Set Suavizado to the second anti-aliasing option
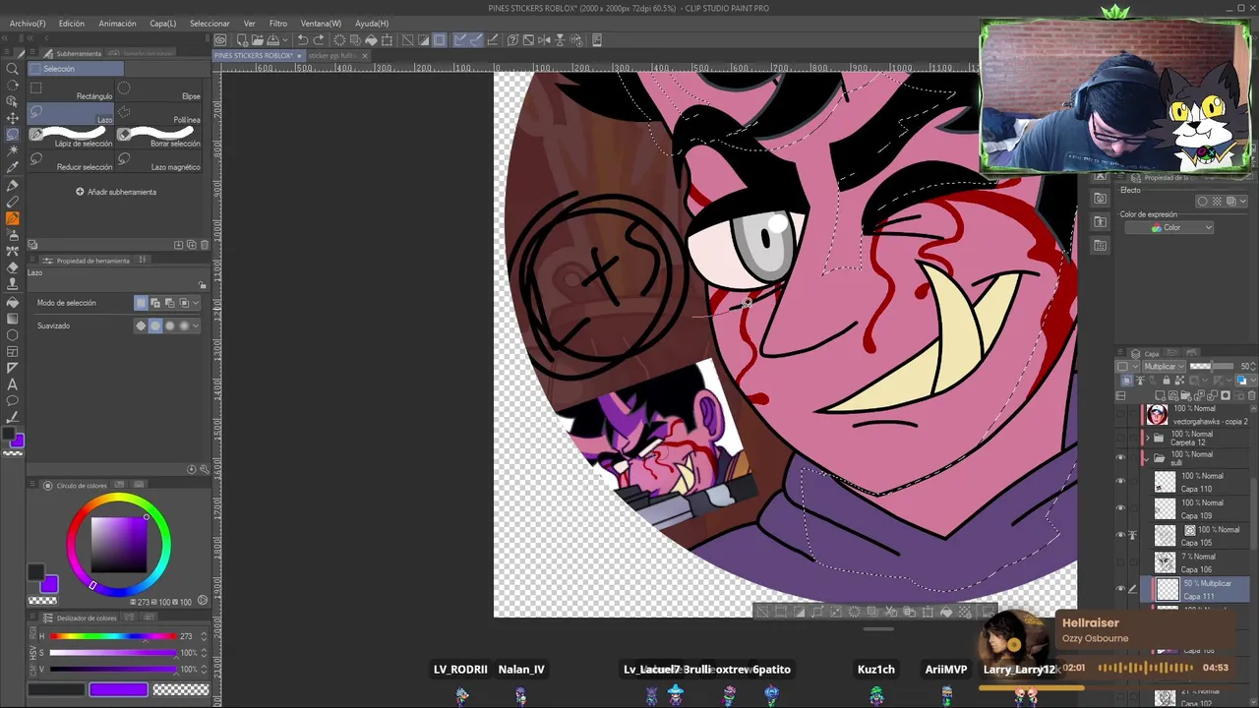This screenshot has height=708, width=1259. coord(154,325)
